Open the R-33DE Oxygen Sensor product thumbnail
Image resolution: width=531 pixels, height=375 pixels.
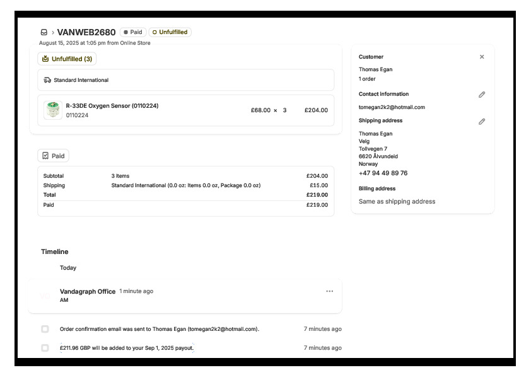pyautogui.click(x=53, y=110)
